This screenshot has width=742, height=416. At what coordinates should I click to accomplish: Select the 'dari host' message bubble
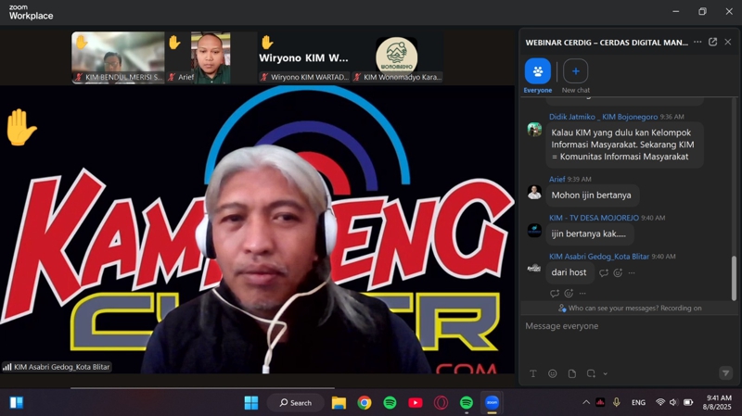coord(569,272)
